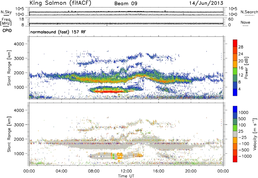
Task: Click the '16' label on power colorbar
Action: pyautogui.click(x=241, y=68)
